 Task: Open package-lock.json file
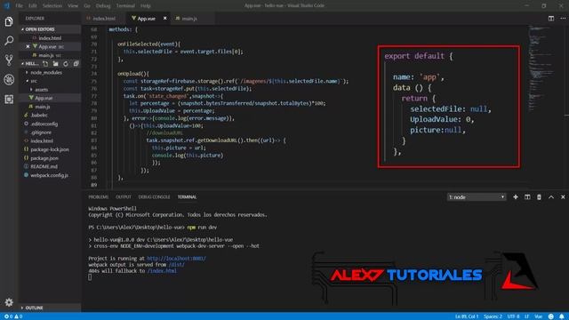50,149
